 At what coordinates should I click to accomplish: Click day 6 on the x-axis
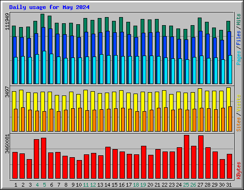tap(51, 185)
